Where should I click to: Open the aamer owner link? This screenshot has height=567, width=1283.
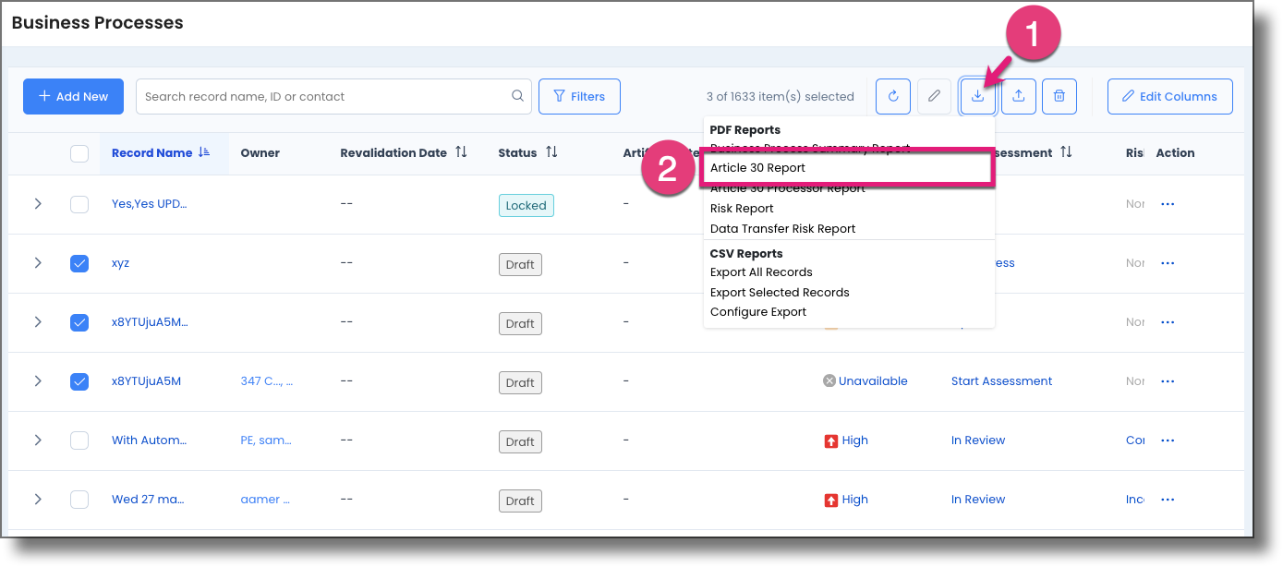coord(266,500)
